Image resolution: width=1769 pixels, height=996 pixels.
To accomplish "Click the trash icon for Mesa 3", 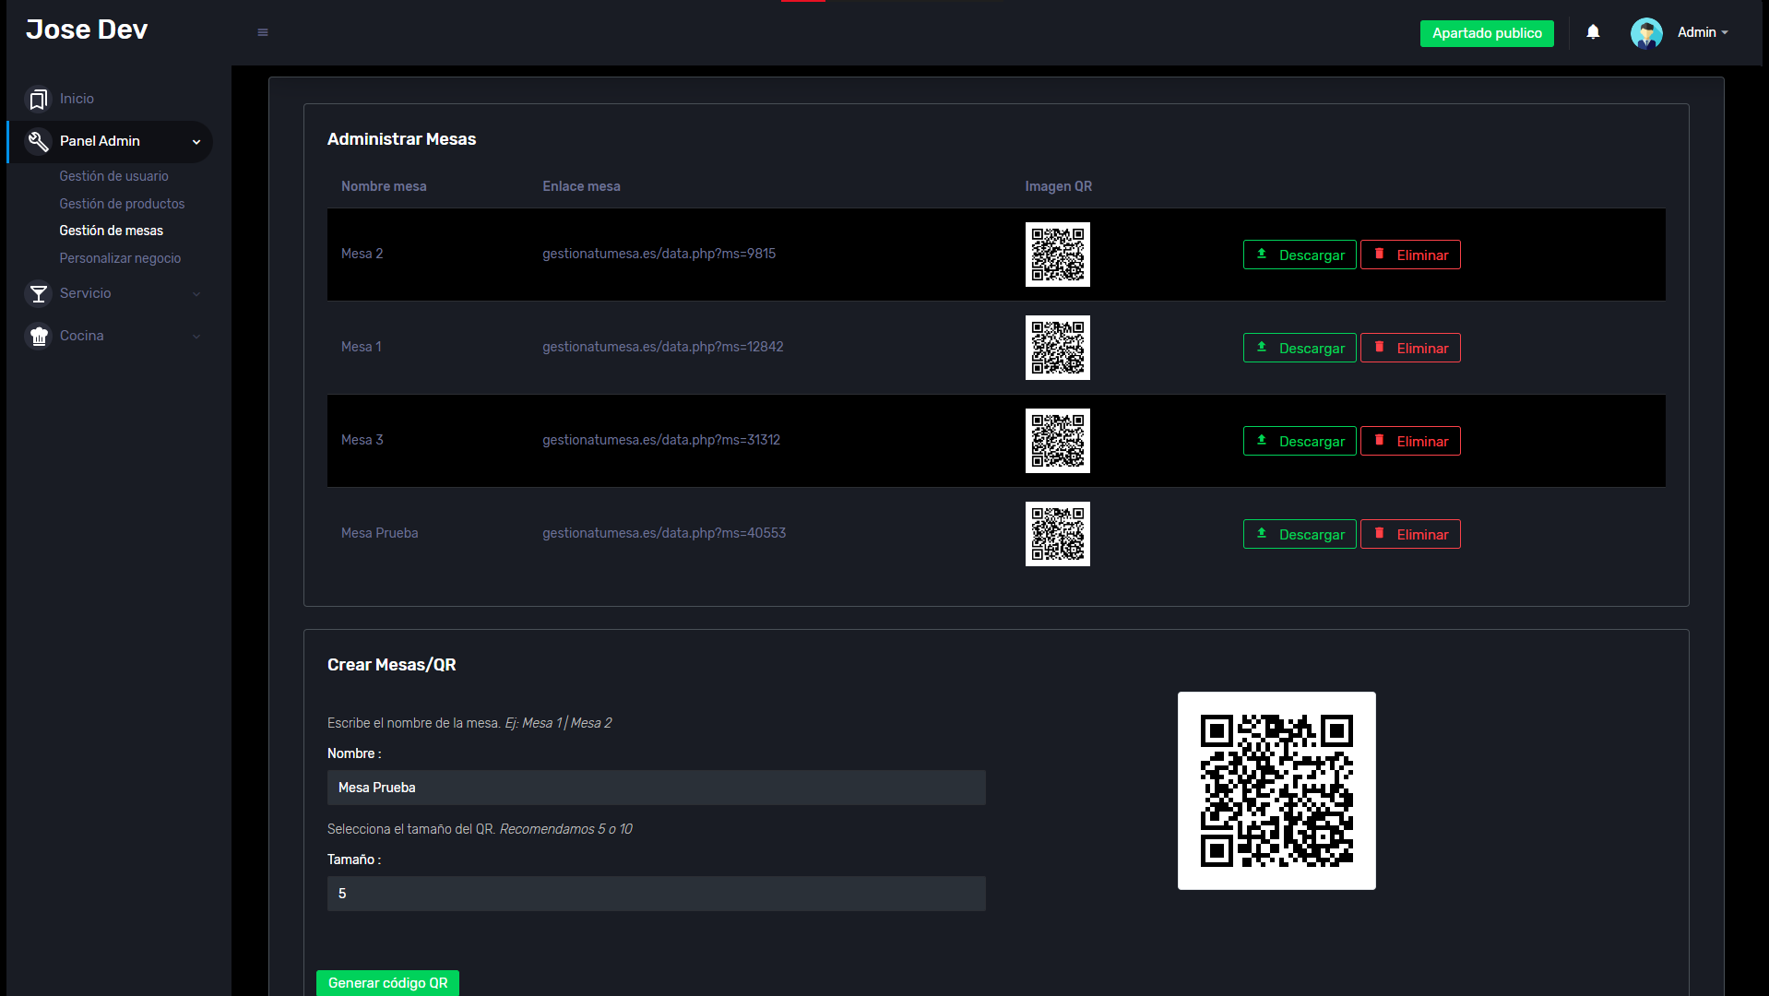I will point(1379,441).
